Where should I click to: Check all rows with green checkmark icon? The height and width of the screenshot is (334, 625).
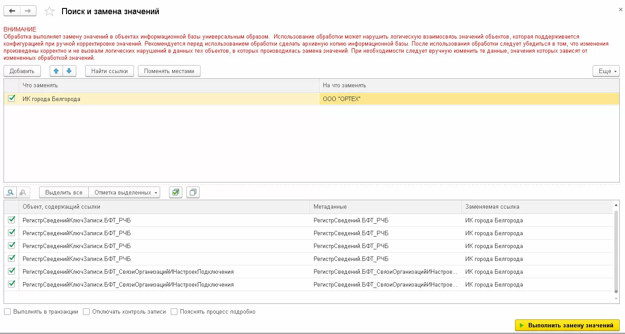tap(176, 193)
